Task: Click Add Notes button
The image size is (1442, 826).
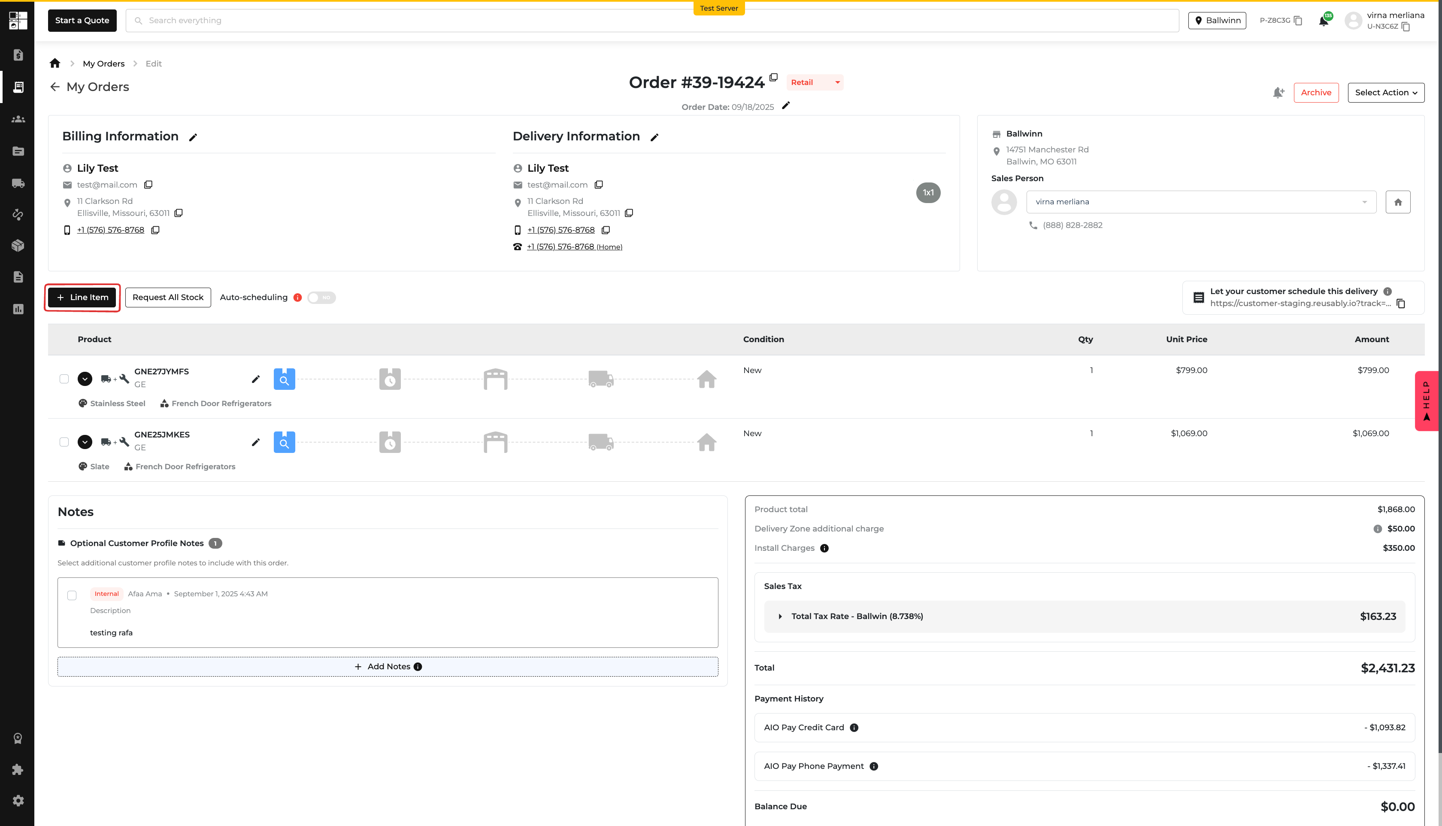Action: coord(388,667)
